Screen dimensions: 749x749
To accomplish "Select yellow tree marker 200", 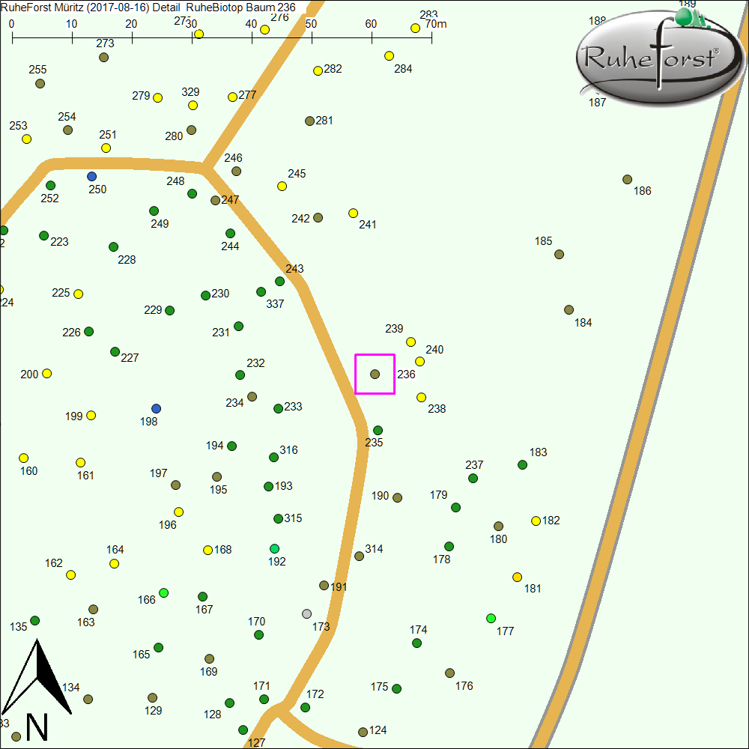I will tap(47, 374).
